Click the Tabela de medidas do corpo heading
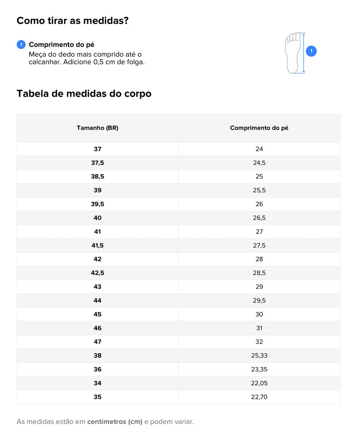357x442 pixels. pyautogui.click(x=84, y=94)
